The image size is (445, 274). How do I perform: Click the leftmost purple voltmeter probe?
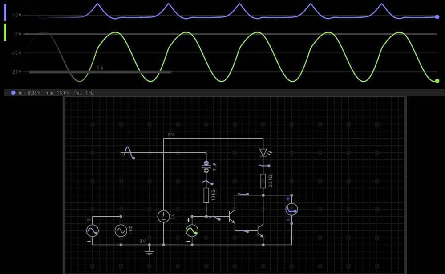coord(92,230)
